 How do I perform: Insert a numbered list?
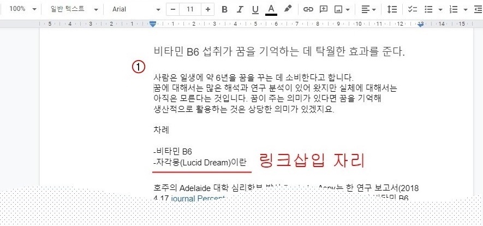coord(454,9)
